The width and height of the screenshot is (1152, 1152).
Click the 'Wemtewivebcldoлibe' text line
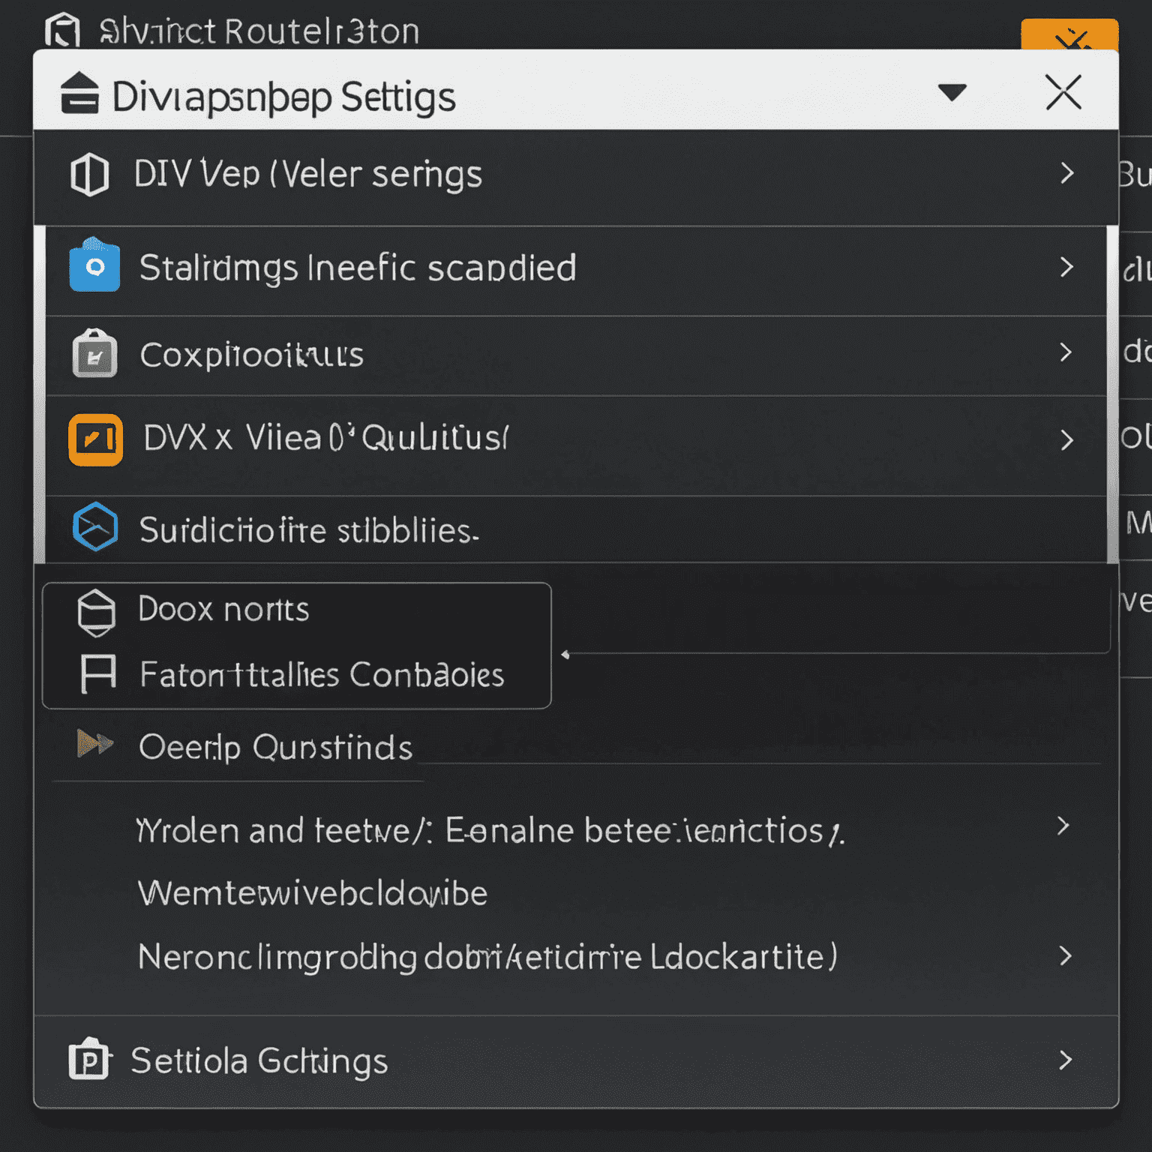point(313,893)
